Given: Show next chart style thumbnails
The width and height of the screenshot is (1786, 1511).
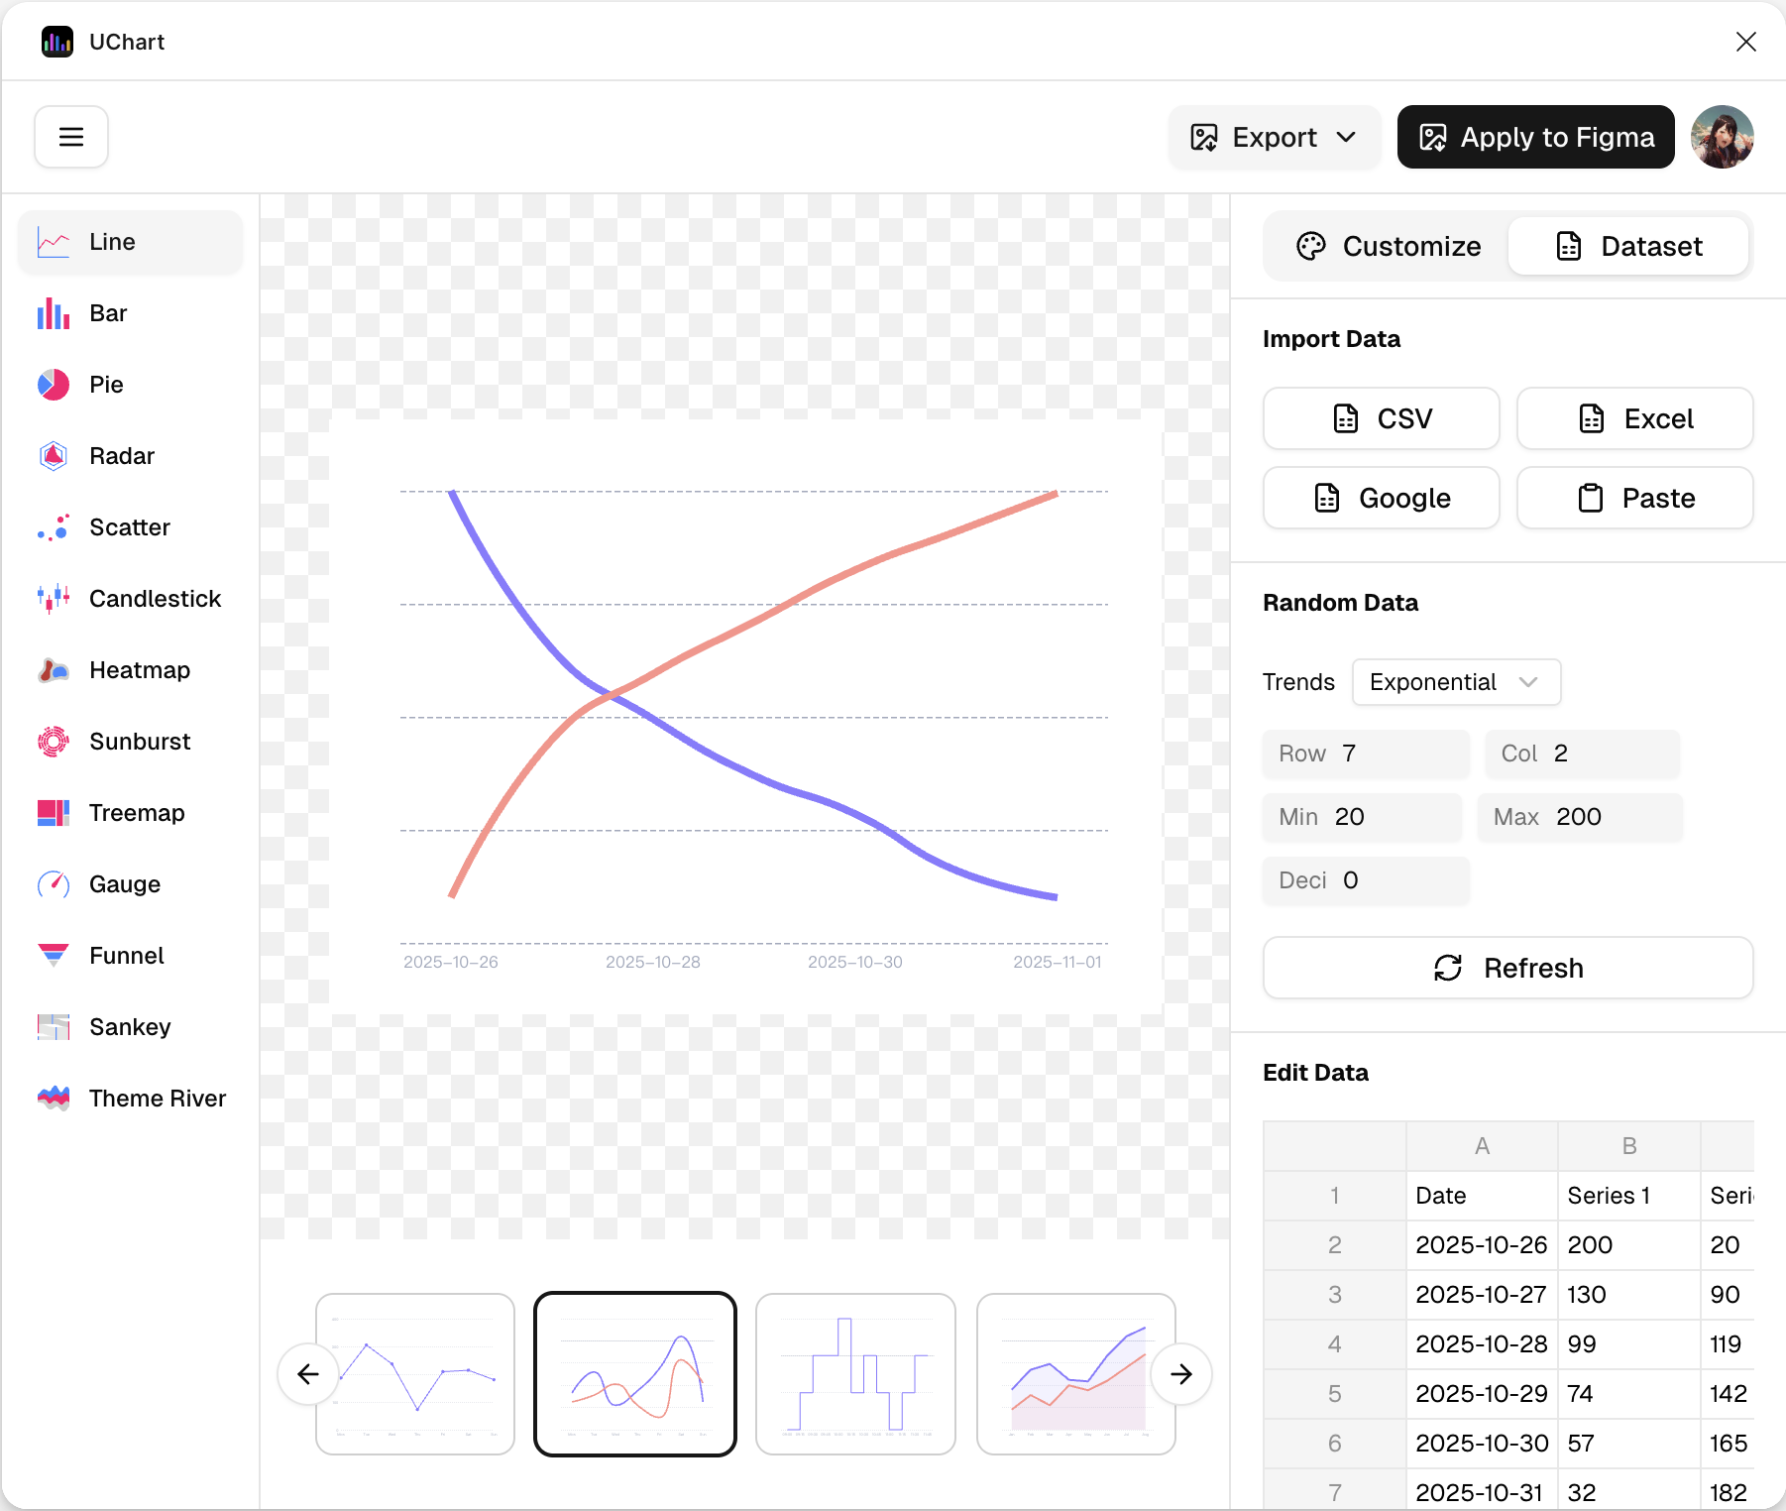Looking at the screenshot, I should [1180, 1374].
